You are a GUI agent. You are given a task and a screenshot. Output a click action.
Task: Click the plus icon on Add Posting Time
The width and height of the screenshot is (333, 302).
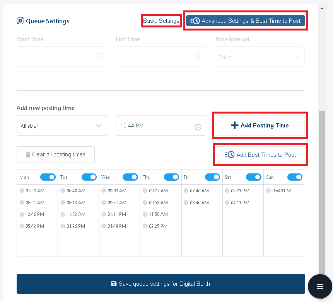234,125
